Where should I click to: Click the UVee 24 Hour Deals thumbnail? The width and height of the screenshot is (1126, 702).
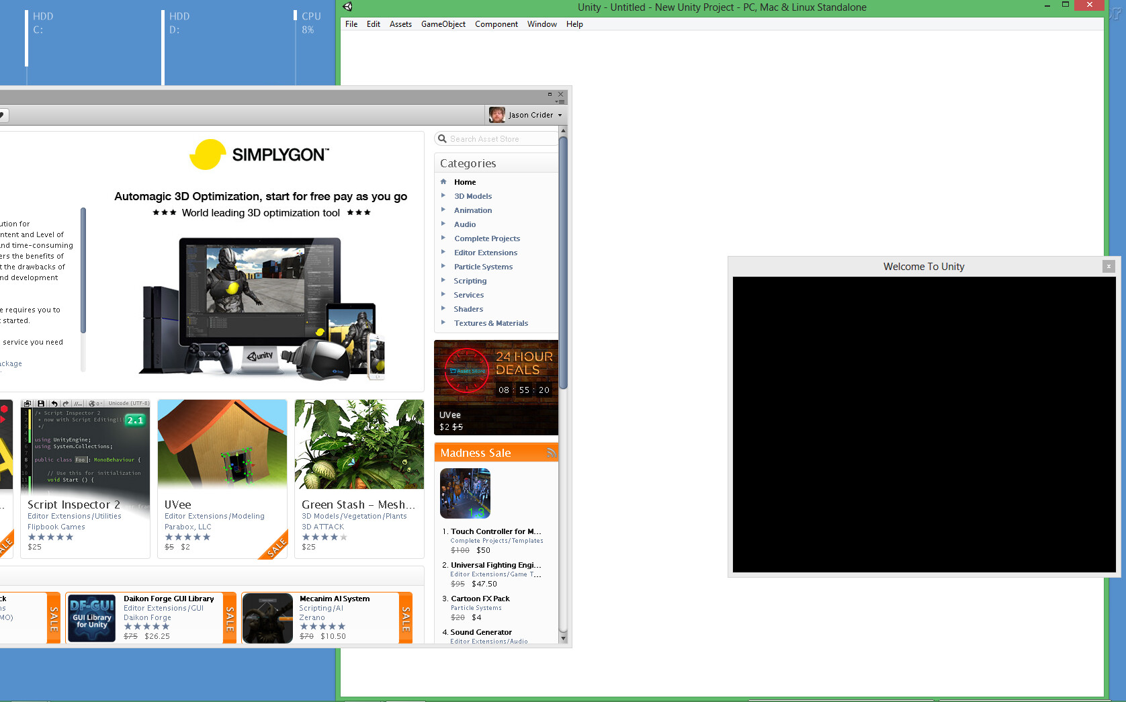pos(496,383)
